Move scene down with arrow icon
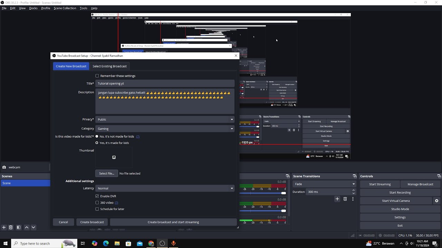Viewport: 442px width, 248px height. (33, 227)
